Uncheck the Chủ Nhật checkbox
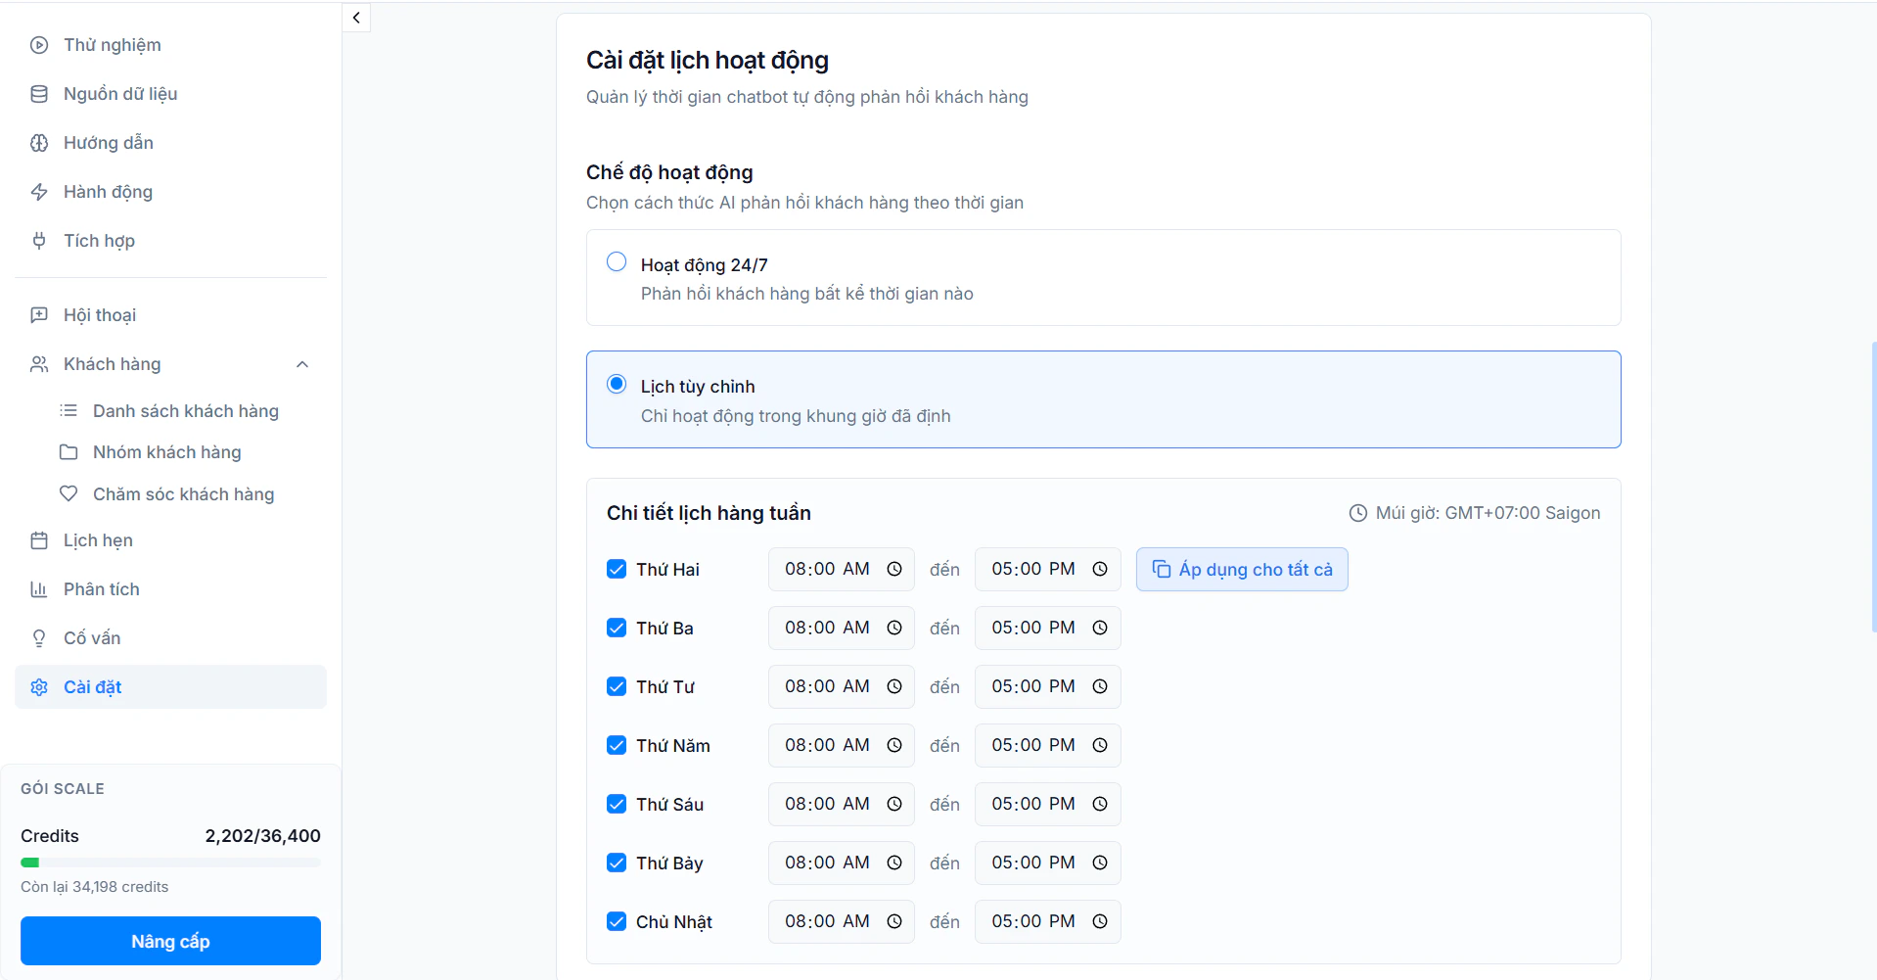Viewport: 1877px width, 980px height. pos(617,921)
